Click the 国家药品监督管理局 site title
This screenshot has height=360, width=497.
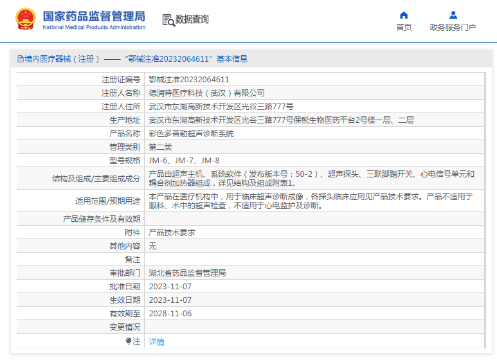click(94, 16)
